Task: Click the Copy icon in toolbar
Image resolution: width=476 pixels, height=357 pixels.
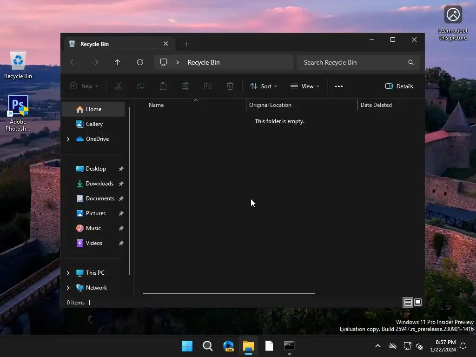Action: pos(140,86)
